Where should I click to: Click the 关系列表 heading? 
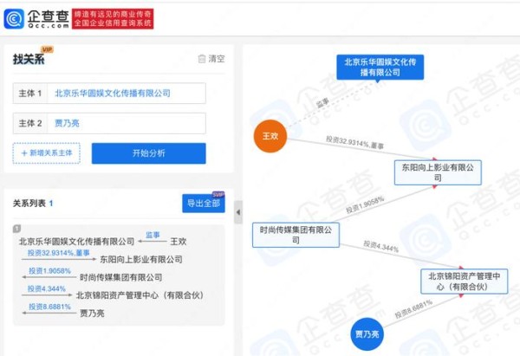29,204
